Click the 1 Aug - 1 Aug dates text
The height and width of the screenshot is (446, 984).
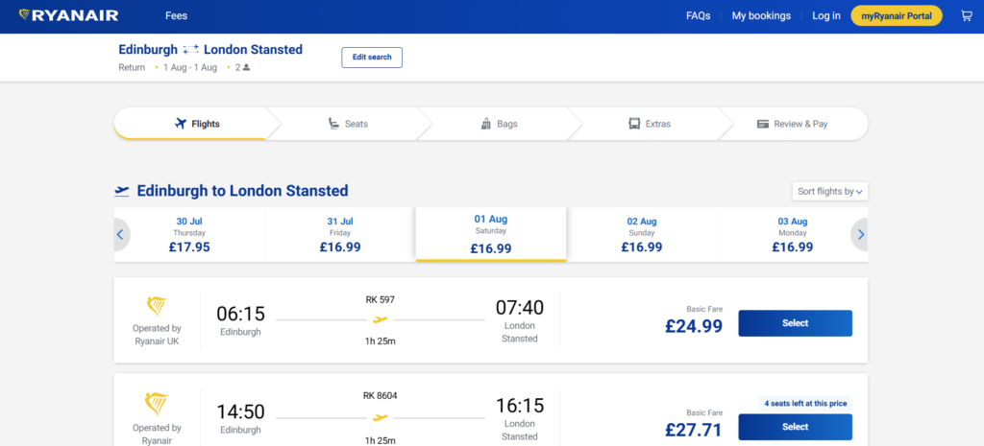tap(190, 68)
